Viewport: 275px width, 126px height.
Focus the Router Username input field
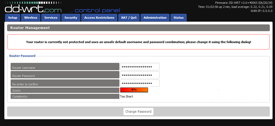140,67
